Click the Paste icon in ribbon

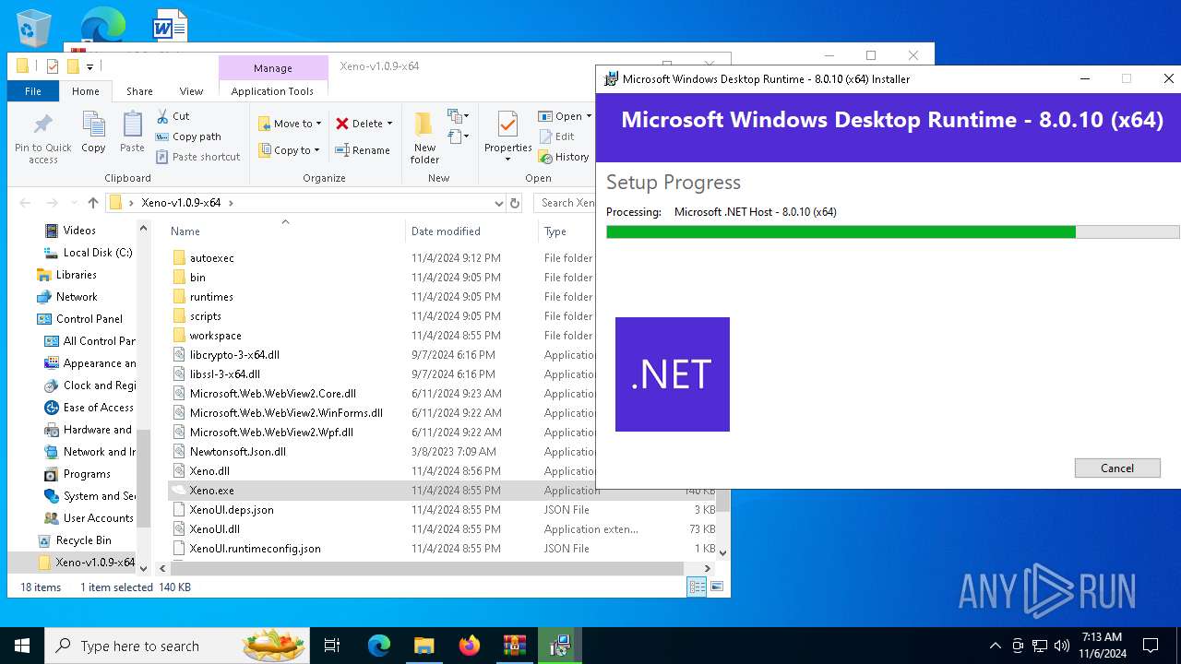(x=132, y=132)
